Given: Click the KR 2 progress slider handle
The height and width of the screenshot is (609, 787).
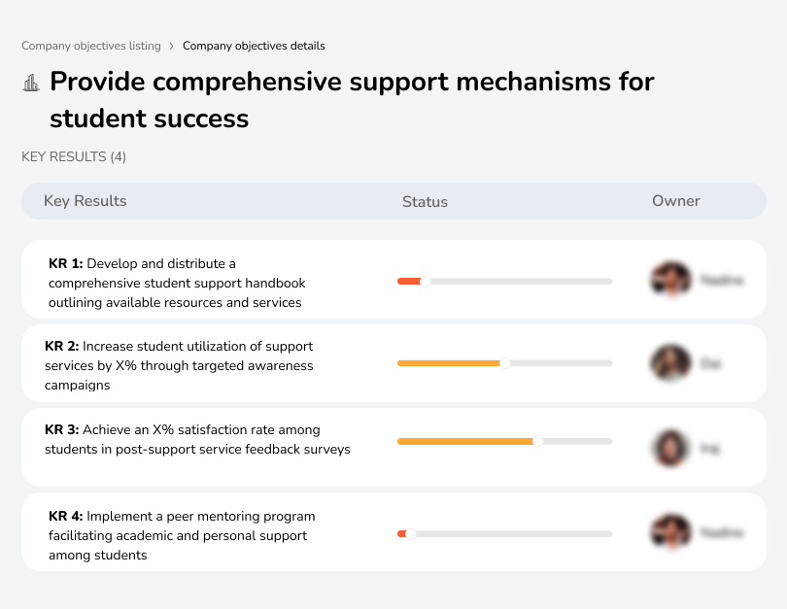Looking at the screenshot, I should tap(505, 363).
